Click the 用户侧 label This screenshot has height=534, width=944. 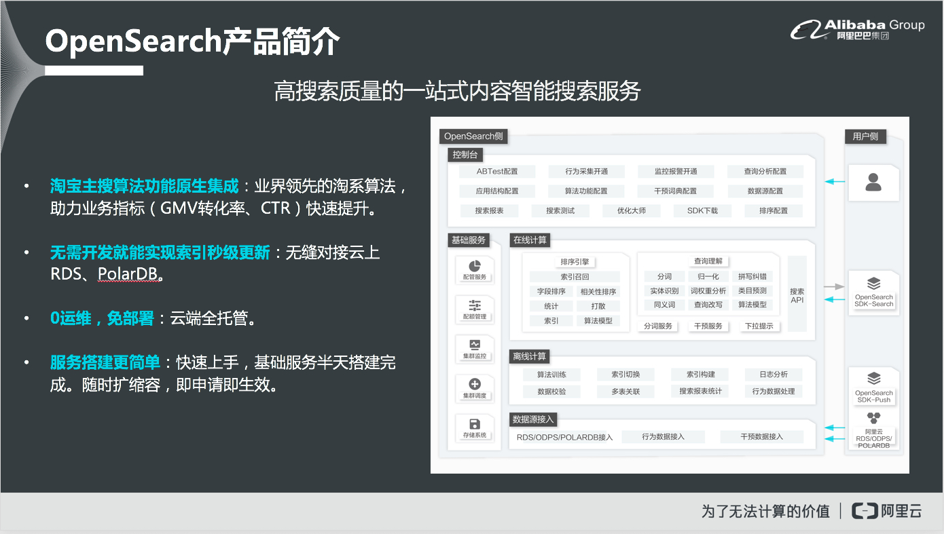(865, 136)
